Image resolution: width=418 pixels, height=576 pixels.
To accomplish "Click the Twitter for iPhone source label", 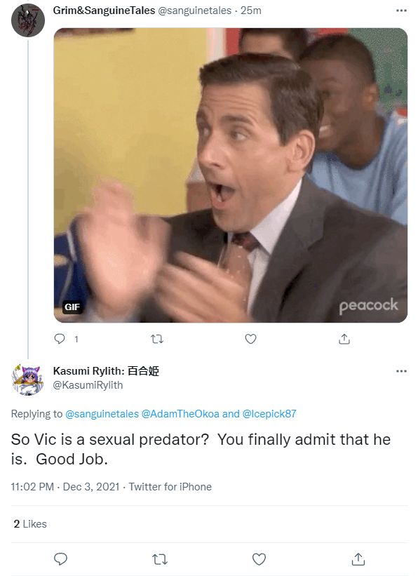I will (x=170, y=487).
